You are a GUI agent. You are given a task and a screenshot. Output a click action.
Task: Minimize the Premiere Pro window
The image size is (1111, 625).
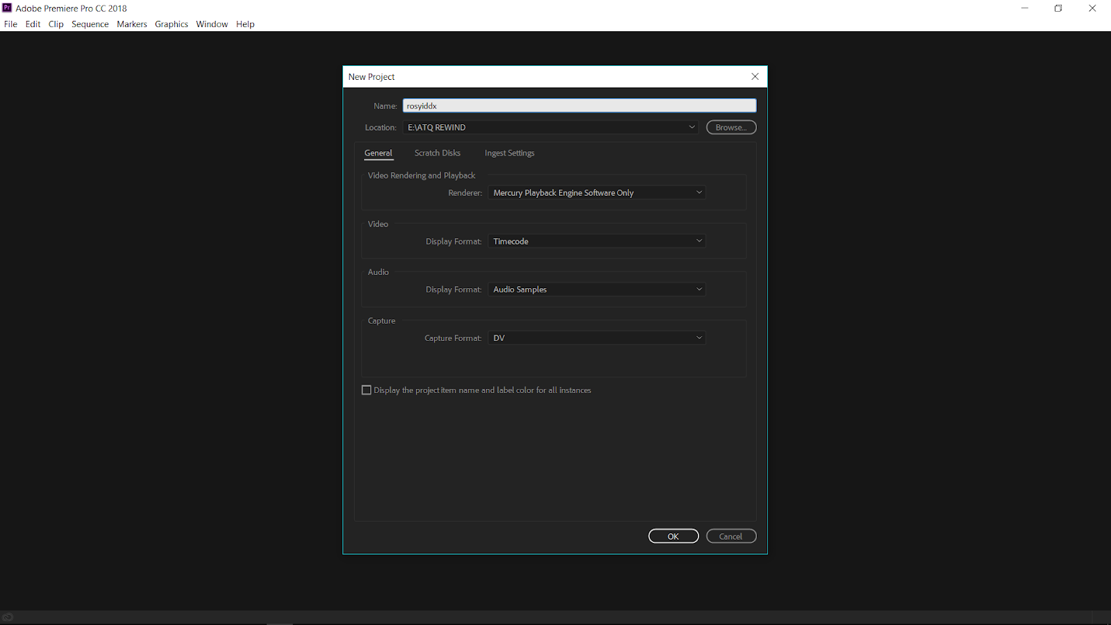1025,8
